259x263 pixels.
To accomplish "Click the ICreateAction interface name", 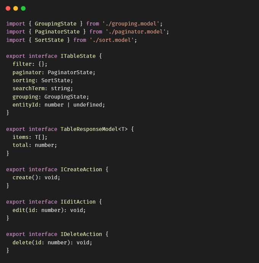I will 81,169.
